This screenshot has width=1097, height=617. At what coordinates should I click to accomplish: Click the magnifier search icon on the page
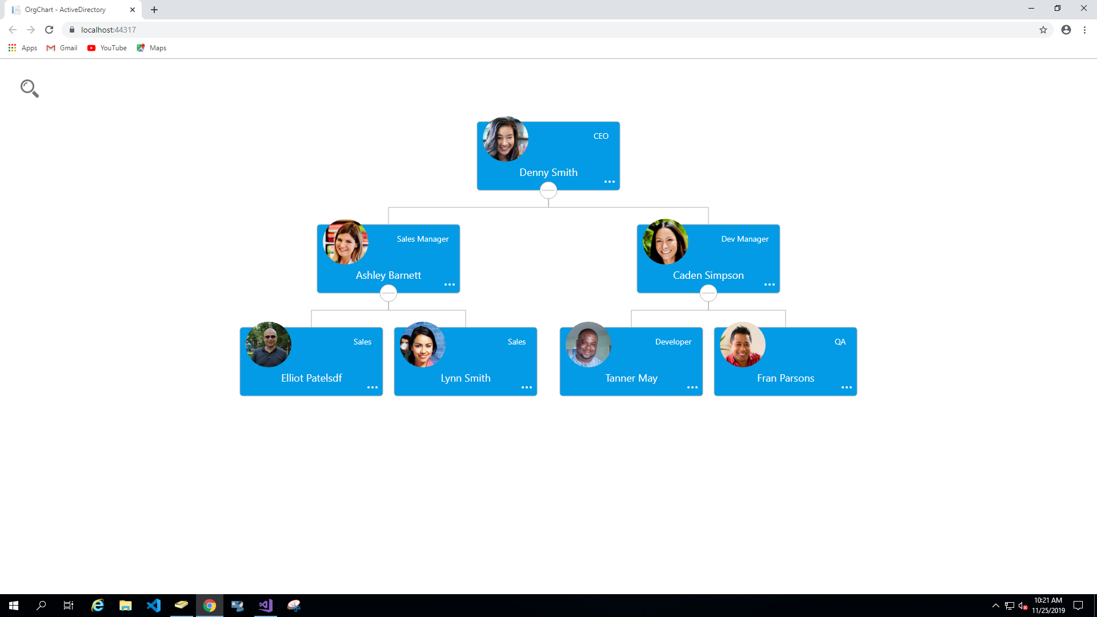(29, 88)
